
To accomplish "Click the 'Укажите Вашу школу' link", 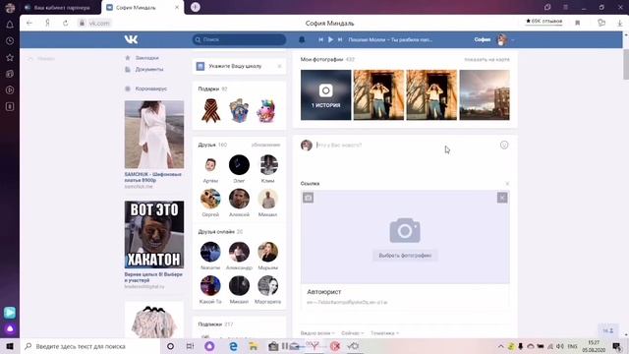I will (x=235, y=66).
